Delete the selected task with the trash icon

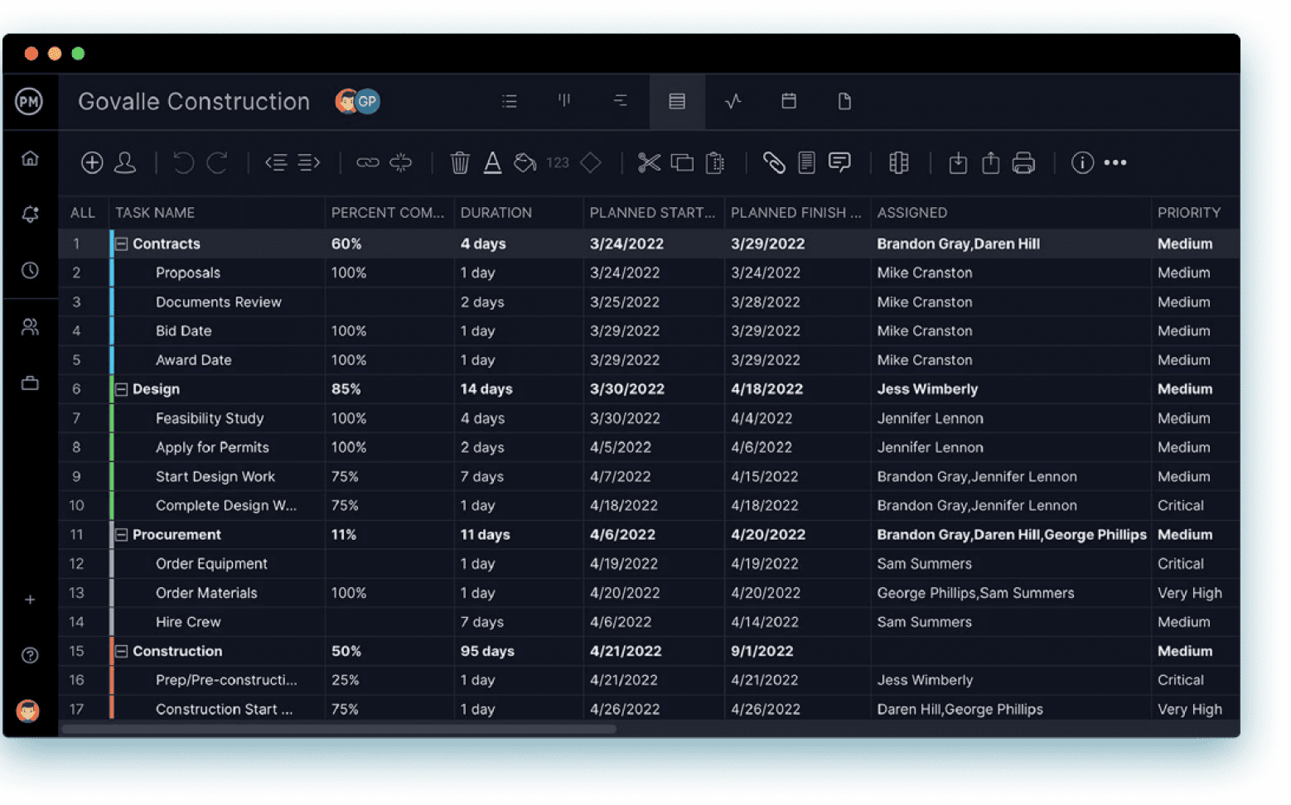point(460,162)
